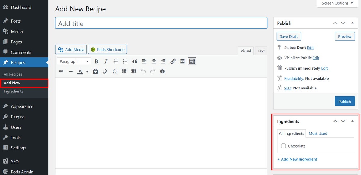Screen dimensions: 361x175
Task: Collapse the Ingredients panel
Action: [x=353, y=121]
